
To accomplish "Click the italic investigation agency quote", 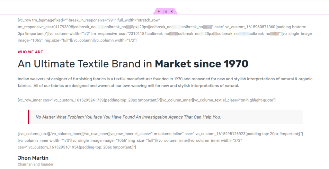I will (x=128, y=117).
